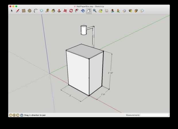This screenshot has width=178, height=129.
Task: Select the Paint Bucket tool
Action: point(53,11)
